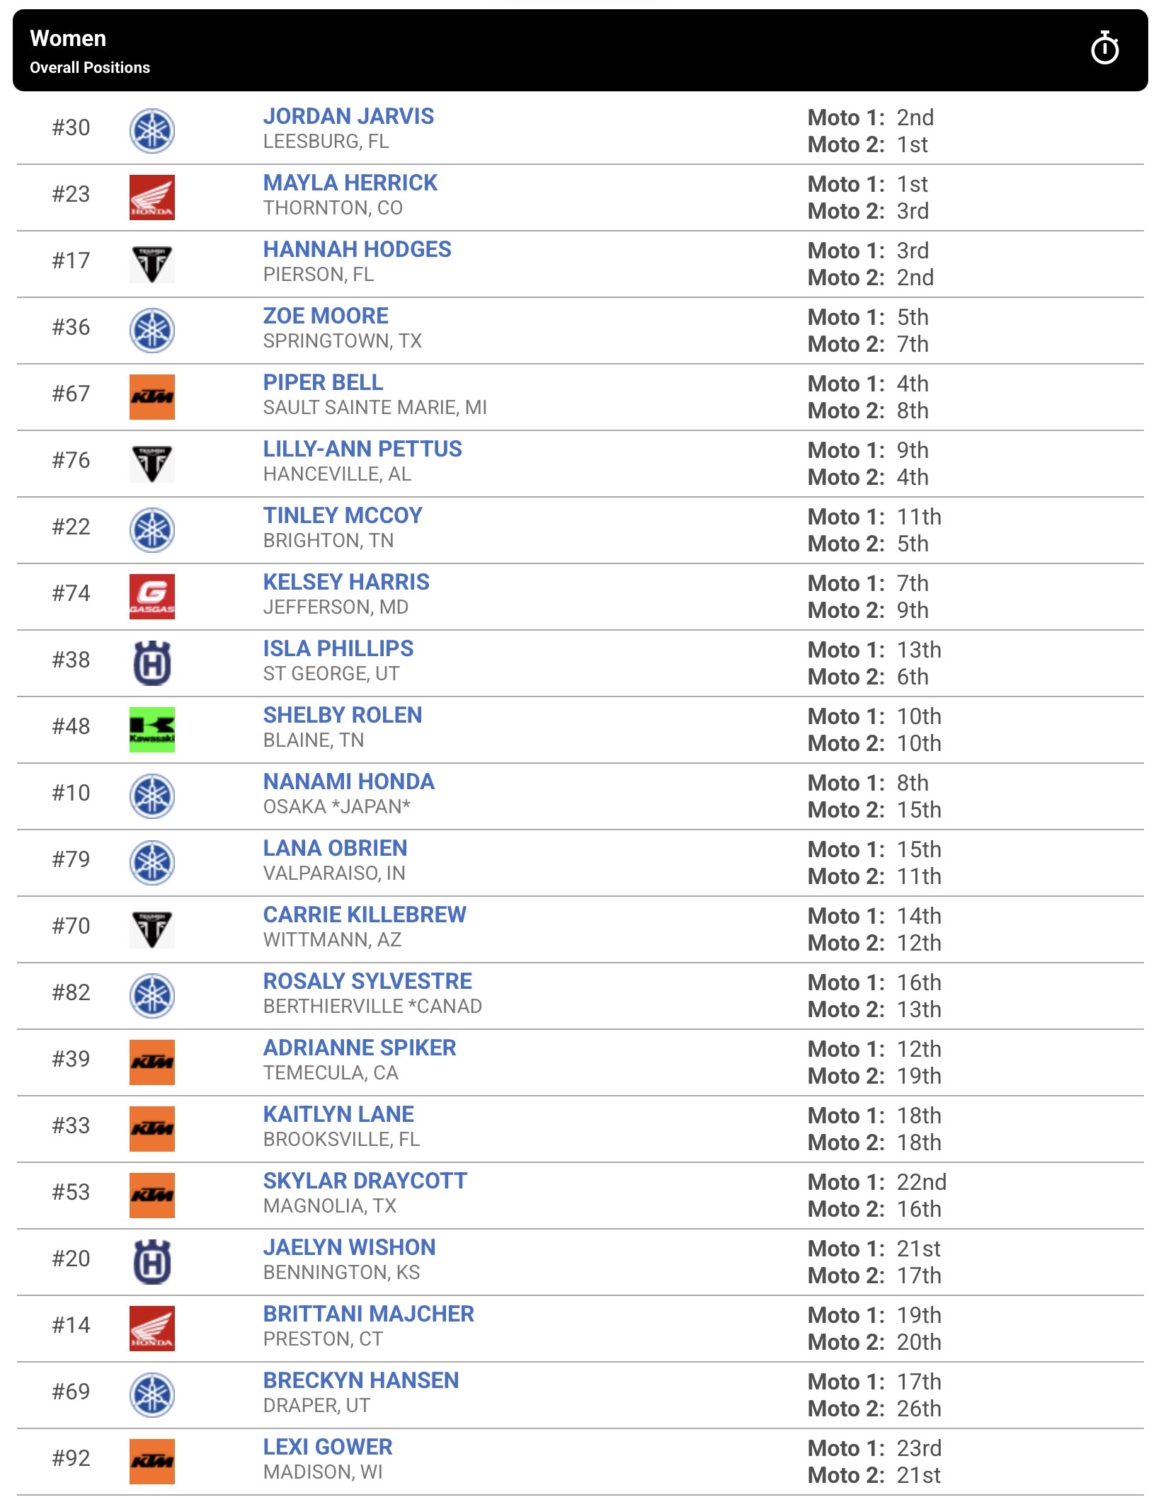Click Yamaha logo beside Jordan Jarvis

pos(152,131)
